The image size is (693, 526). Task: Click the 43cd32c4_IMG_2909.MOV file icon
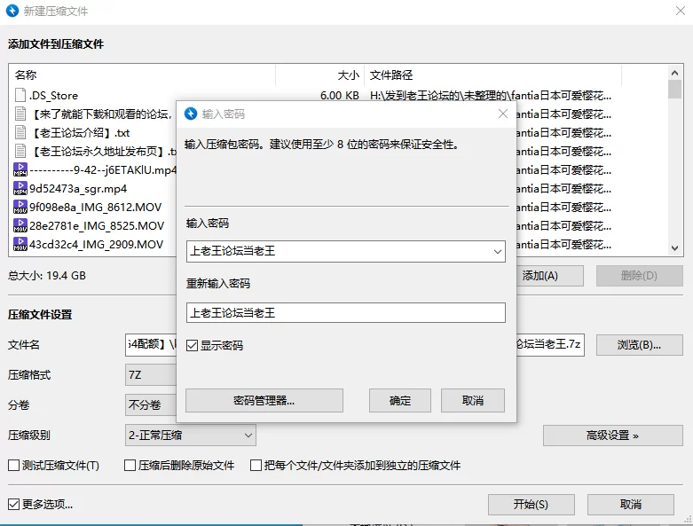pyautogui.click(x=20, y=244)
